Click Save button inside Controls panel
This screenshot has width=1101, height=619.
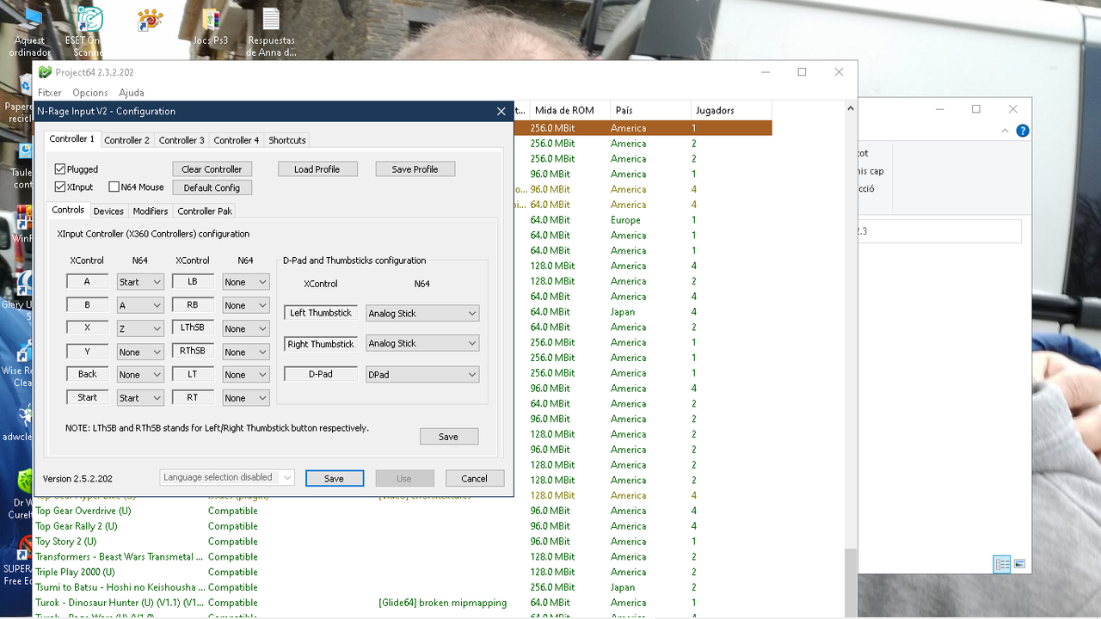(449, 437)
